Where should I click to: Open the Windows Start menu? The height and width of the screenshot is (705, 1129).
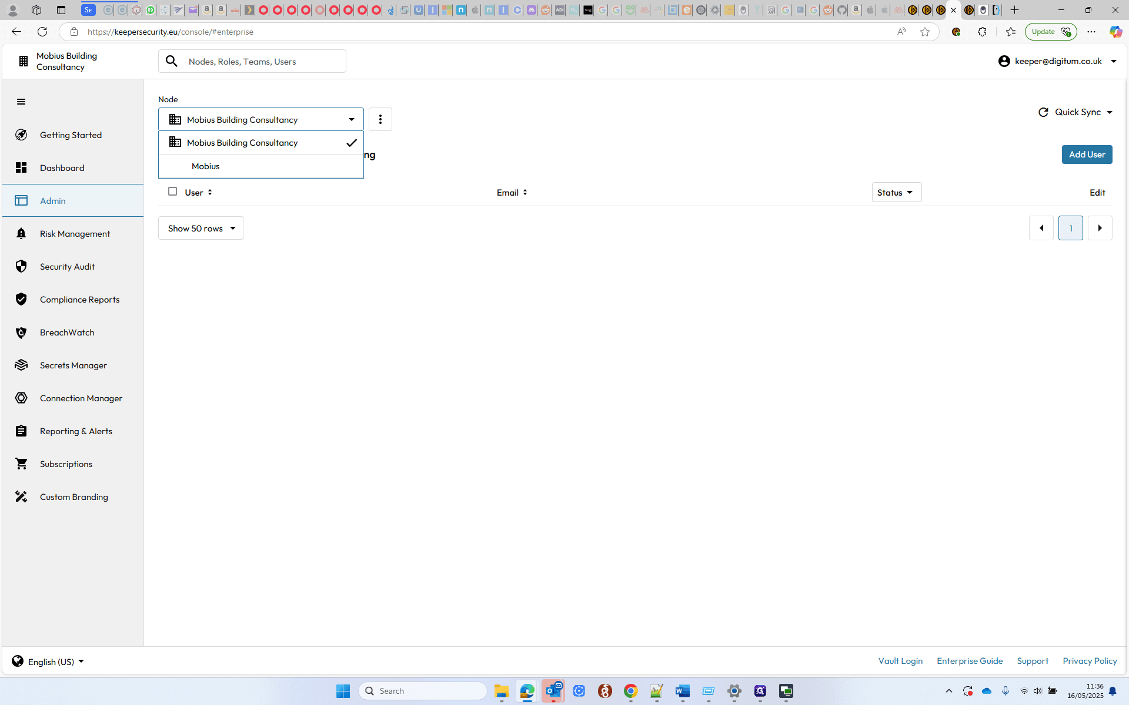coord(343,691)
